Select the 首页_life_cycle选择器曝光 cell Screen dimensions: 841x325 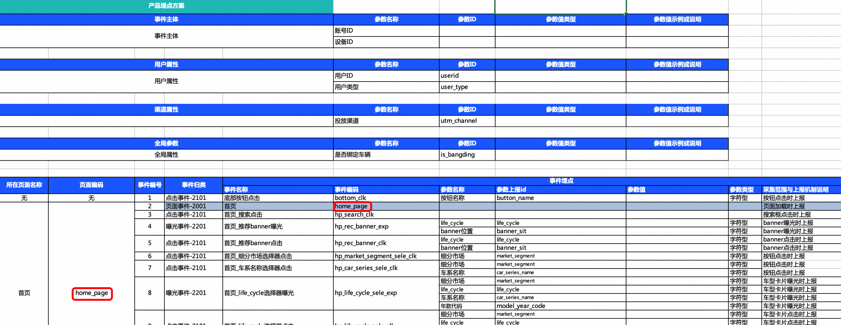coord(278,293)
